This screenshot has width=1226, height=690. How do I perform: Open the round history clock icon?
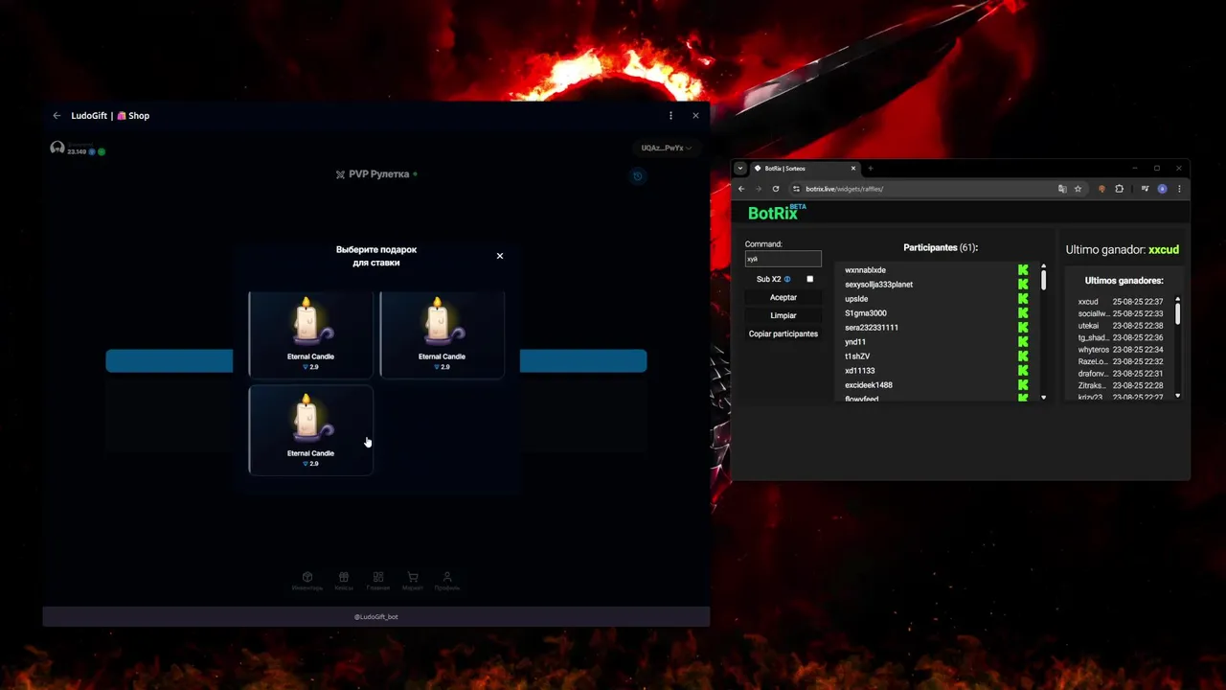pyautogui.click(x=637, y=175)
